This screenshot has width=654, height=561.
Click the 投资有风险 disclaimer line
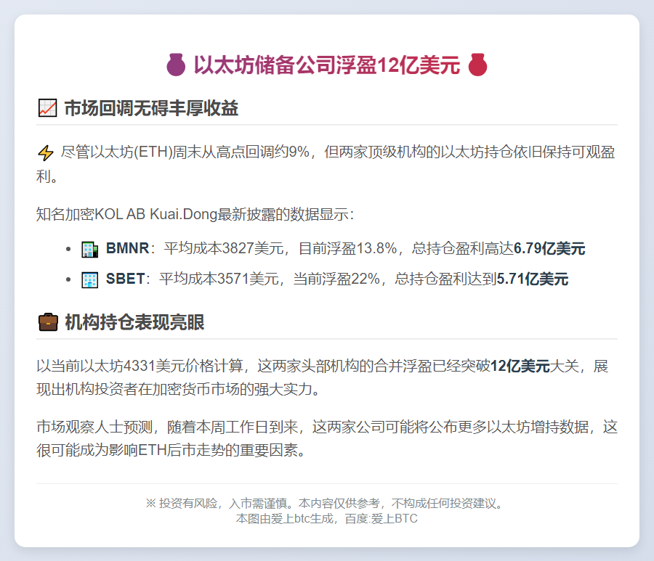326,503
